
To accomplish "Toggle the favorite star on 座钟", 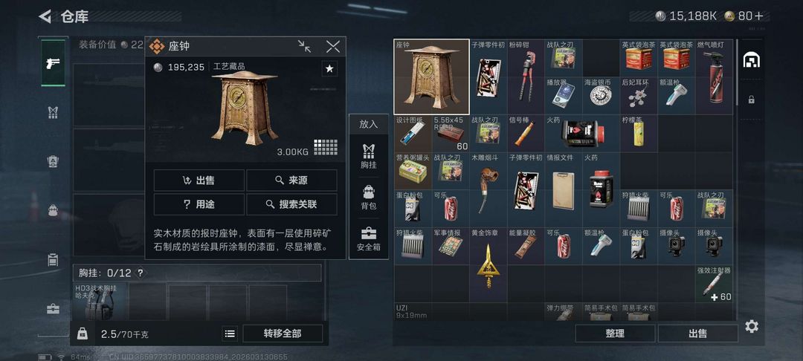I will pos(329,68).
